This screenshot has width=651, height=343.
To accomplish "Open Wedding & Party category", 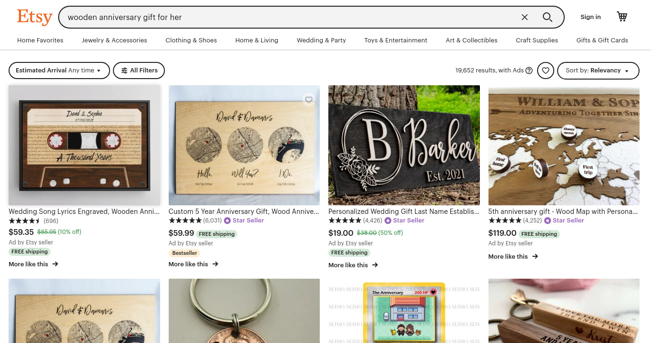I will point(321,40).
